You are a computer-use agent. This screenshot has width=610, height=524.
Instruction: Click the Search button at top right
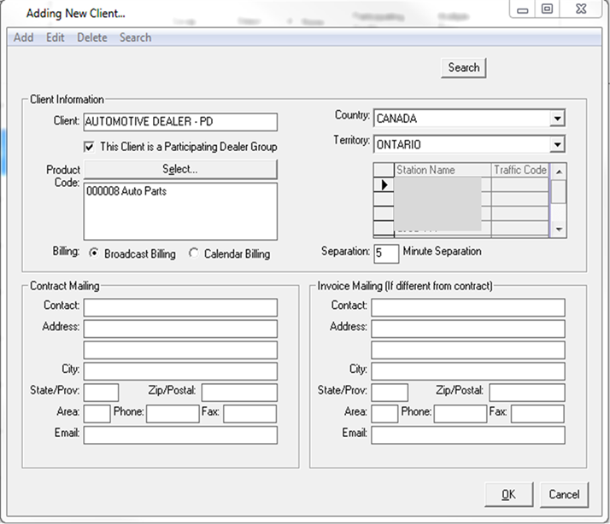[463, 67]
